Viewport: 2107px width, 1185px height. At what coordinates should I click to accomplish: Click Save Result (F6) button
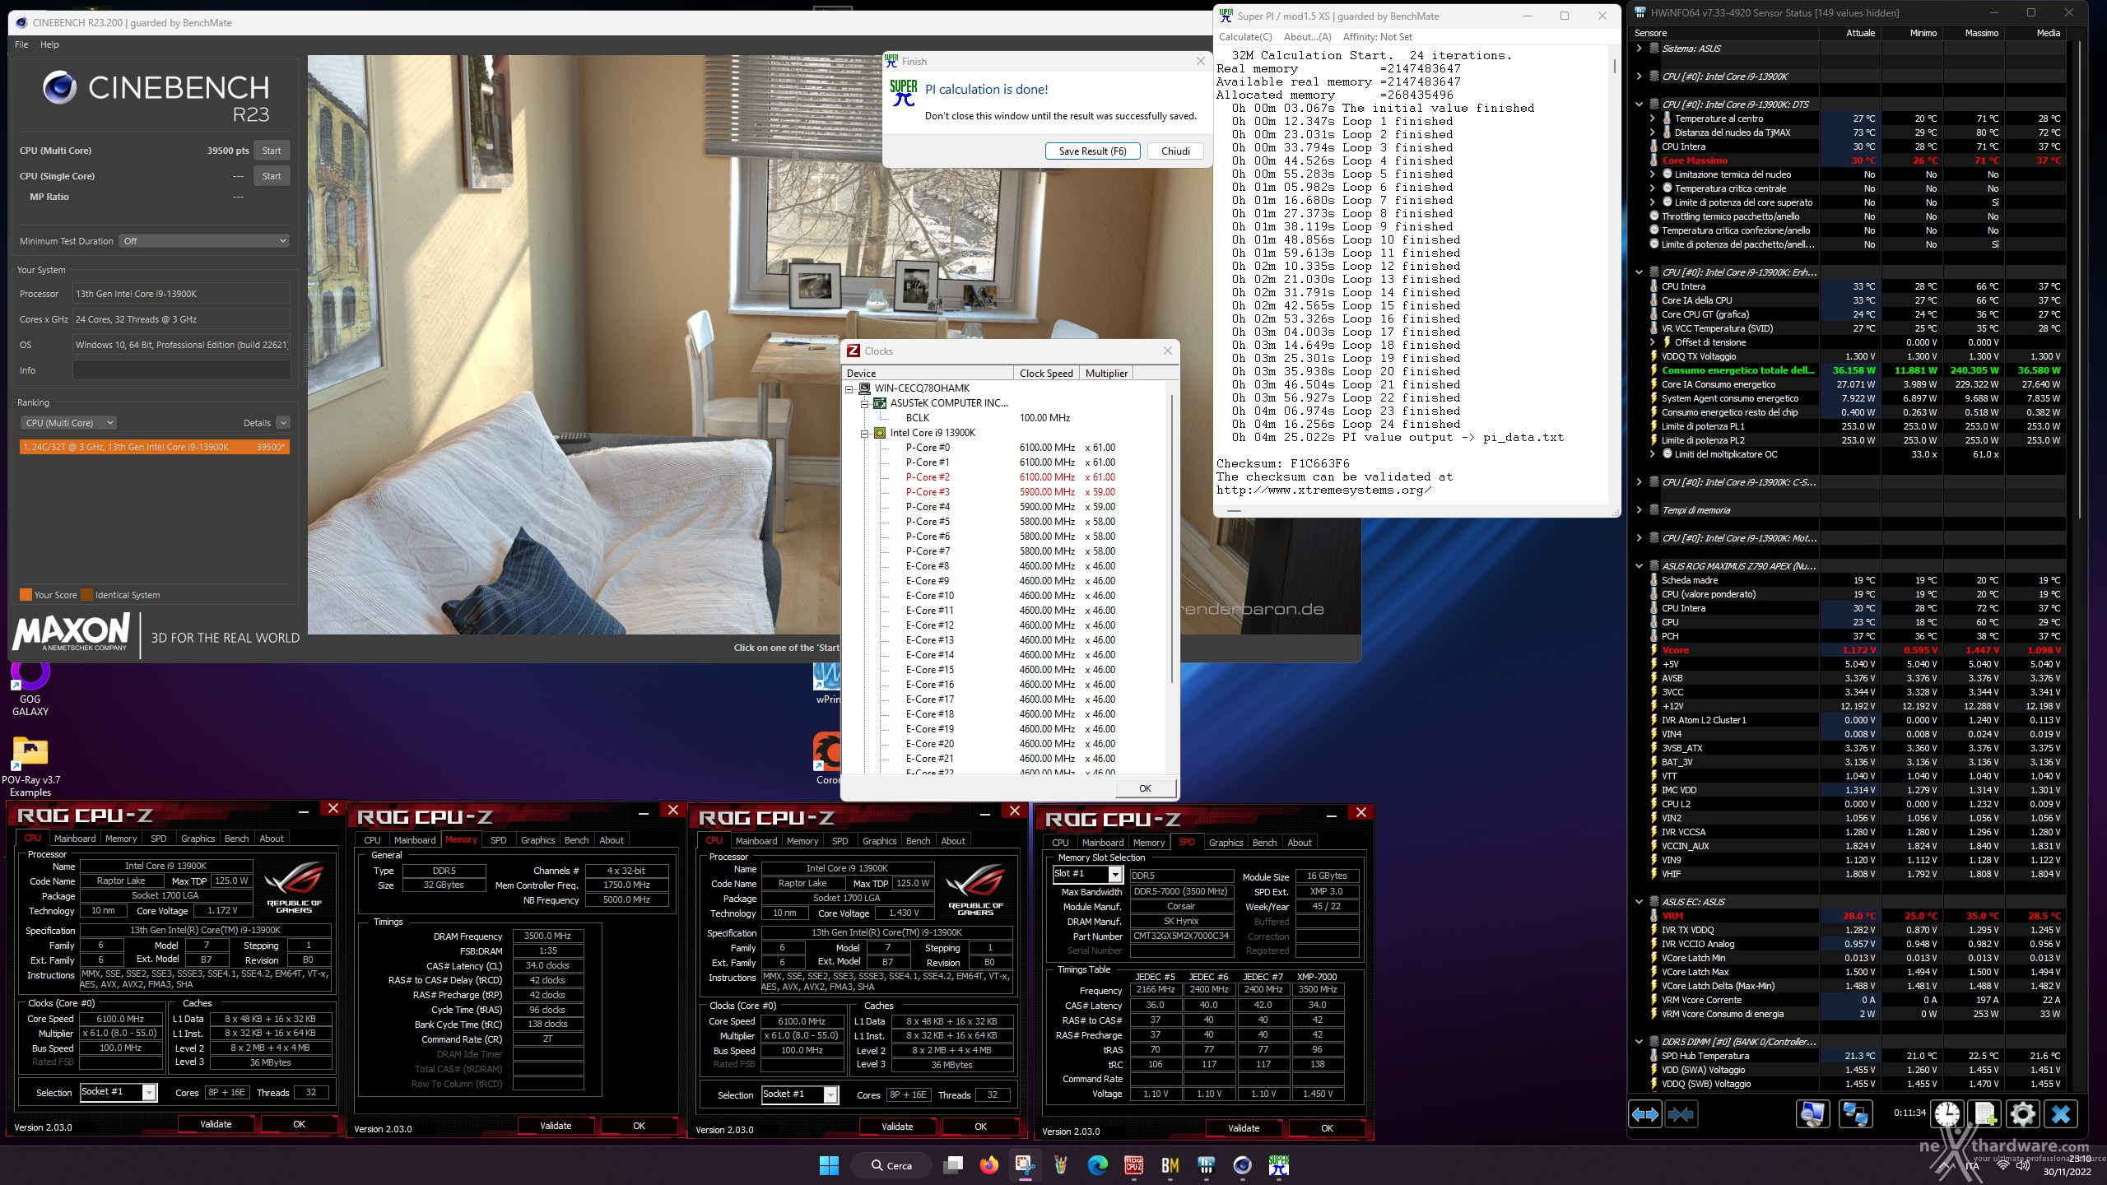(1092, 151)
